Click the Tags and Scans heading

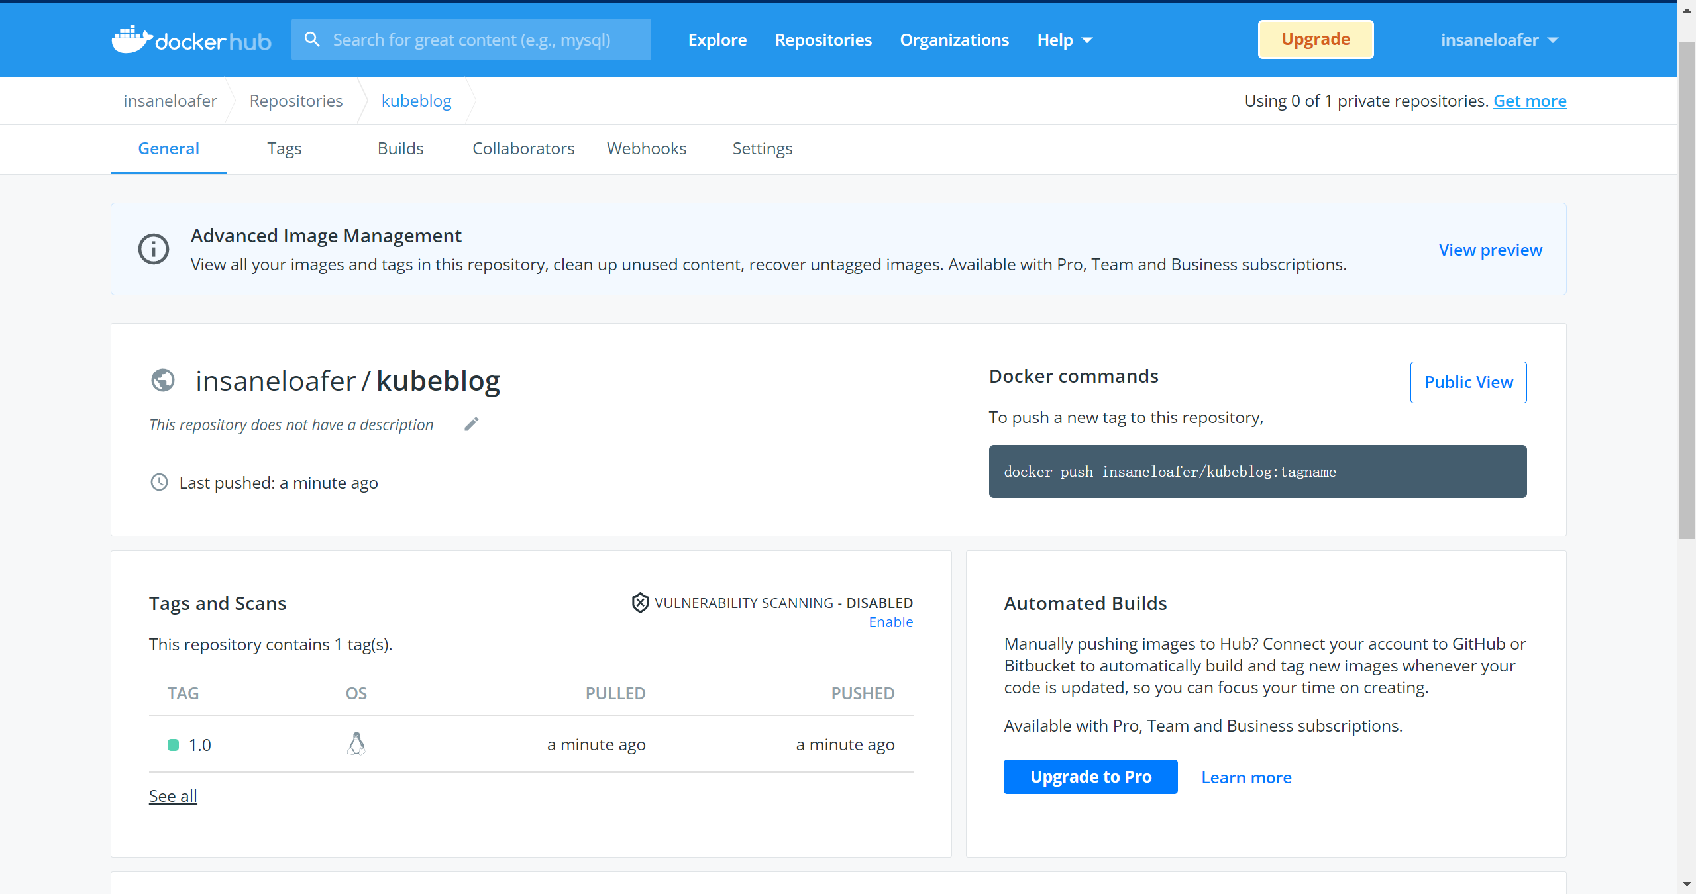coord(217,603)
